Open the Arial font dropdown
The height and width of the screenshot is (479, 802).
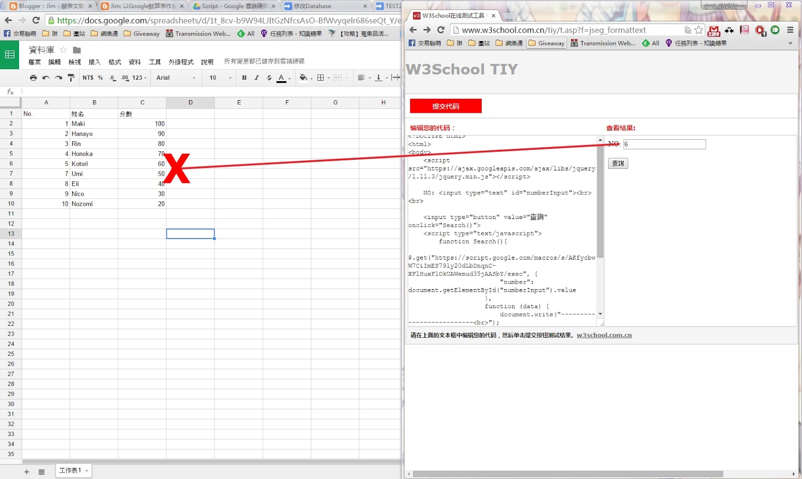tap(175, 78)
